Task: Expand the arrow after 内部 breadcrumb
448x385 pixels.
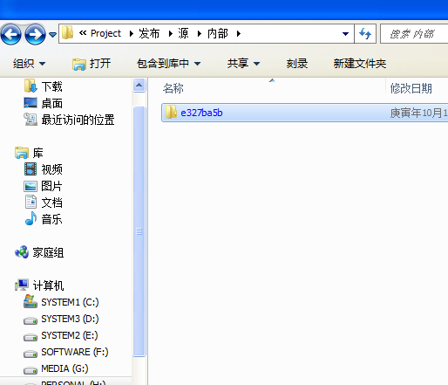Action: click(239, 34)
